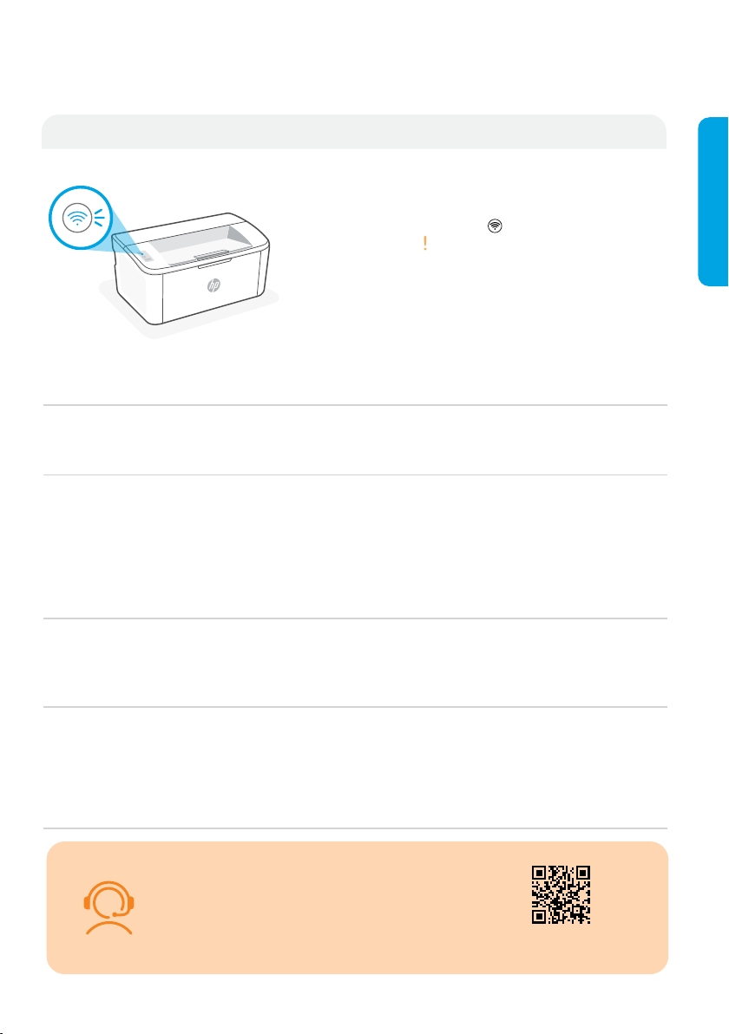The width and height of the screenshot is (729, 1034).
Task: Click the orange support banner background
Action: [356, 907]
